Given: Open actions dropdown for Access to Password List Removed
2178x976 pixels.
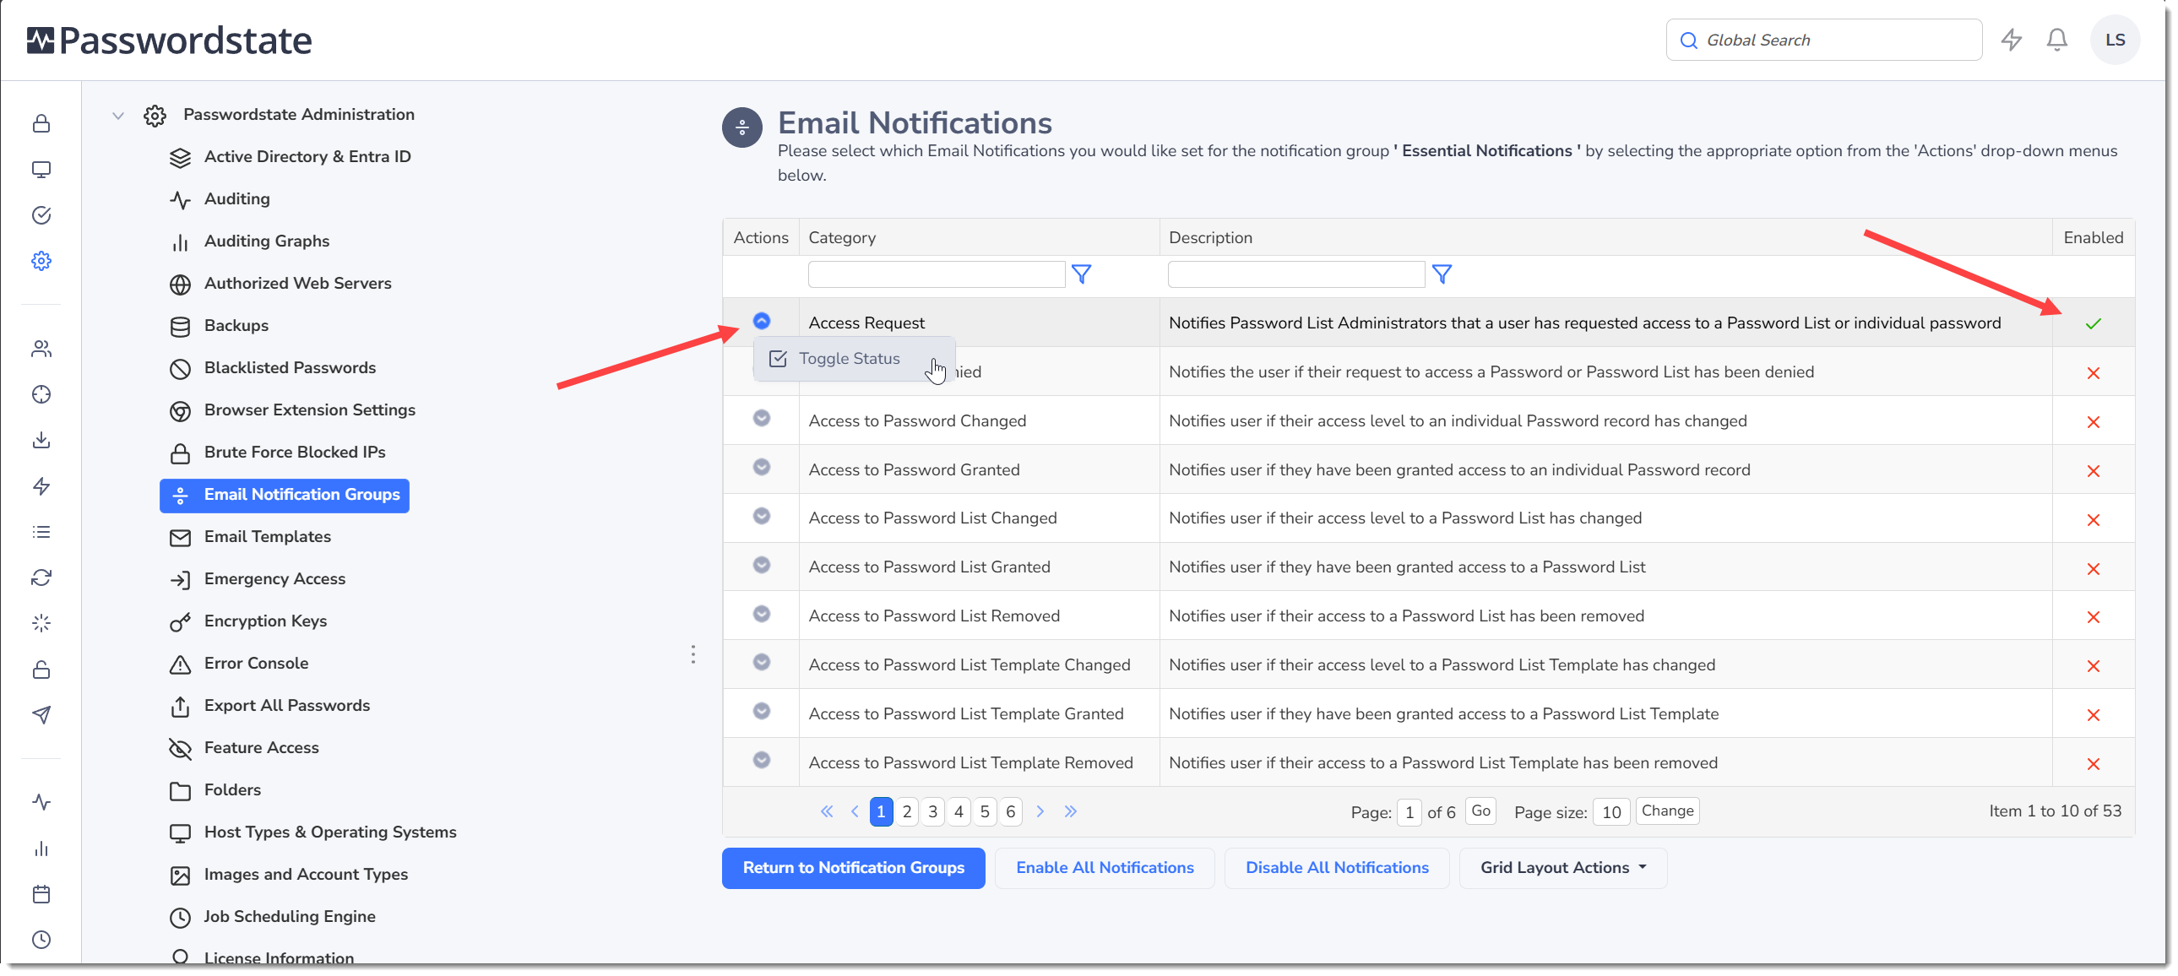Looking at the screenshot, I should [761, 614].
